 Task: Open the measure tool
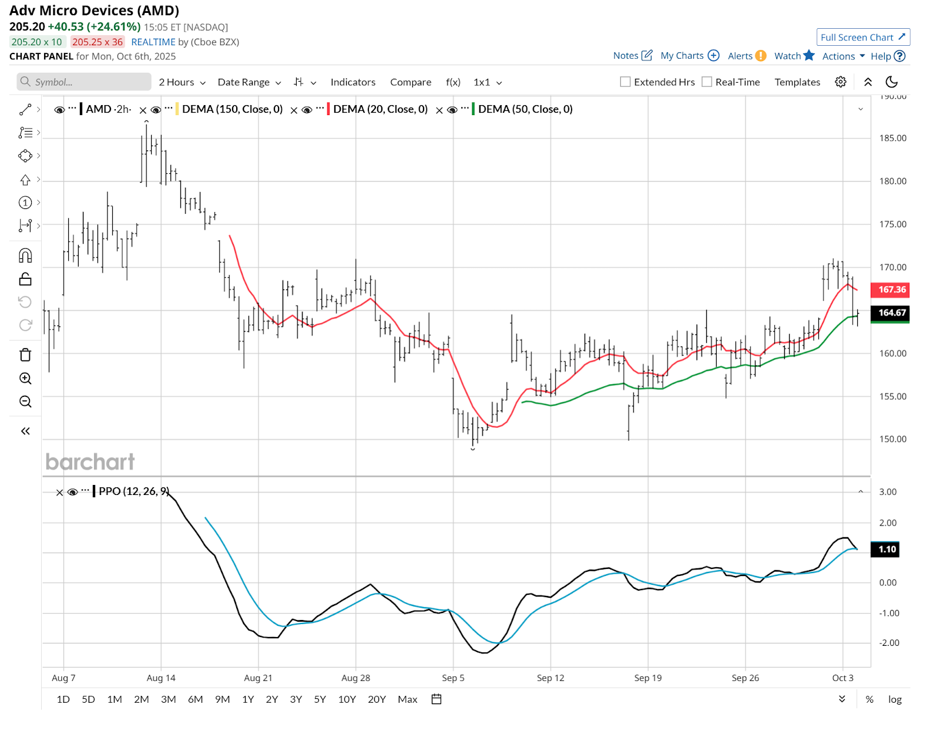[x=25, y=225]
